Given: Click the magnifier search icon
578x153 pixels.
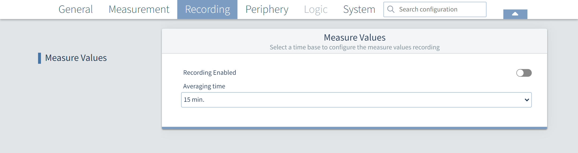Looking at the screenshot, I should 391,9.
